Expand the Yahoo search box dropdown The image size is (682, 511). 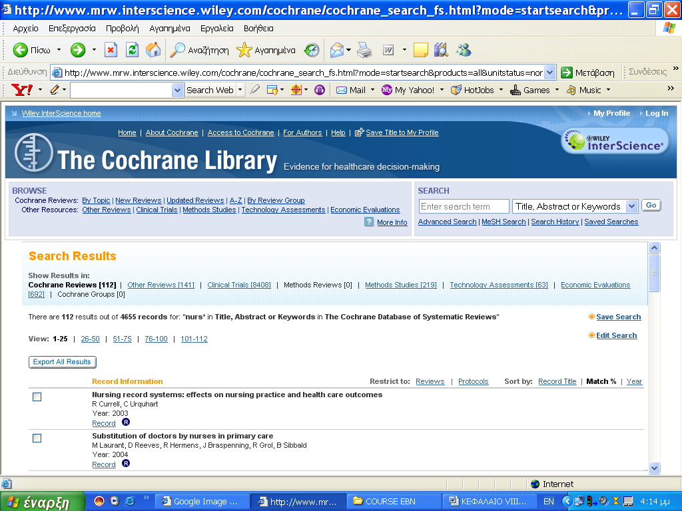pos(177,90)
